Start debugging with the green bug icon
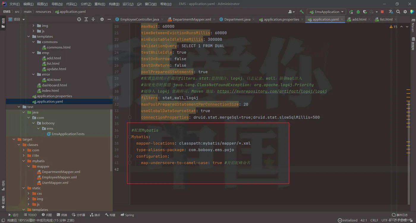Screen dimensions: 416x223 (358, 12)
